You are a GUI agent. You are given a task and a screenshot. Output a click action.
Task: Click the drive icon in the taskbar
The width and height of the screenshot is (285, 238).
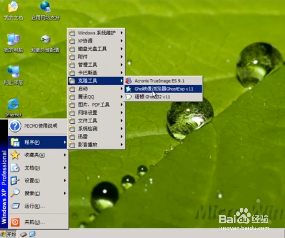click(24, 234)
